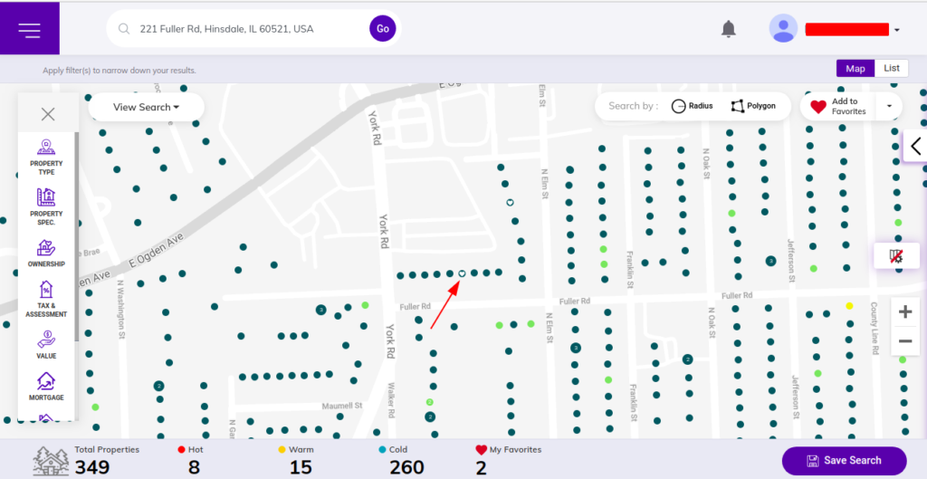Select Polygon search mode
This screenshot has height=479, width=927.
[752, 106]
